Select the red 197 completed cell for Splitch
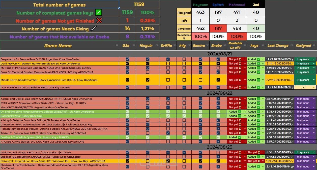The width and height of the screenshot is (317, 170). (x=218, y=28)
